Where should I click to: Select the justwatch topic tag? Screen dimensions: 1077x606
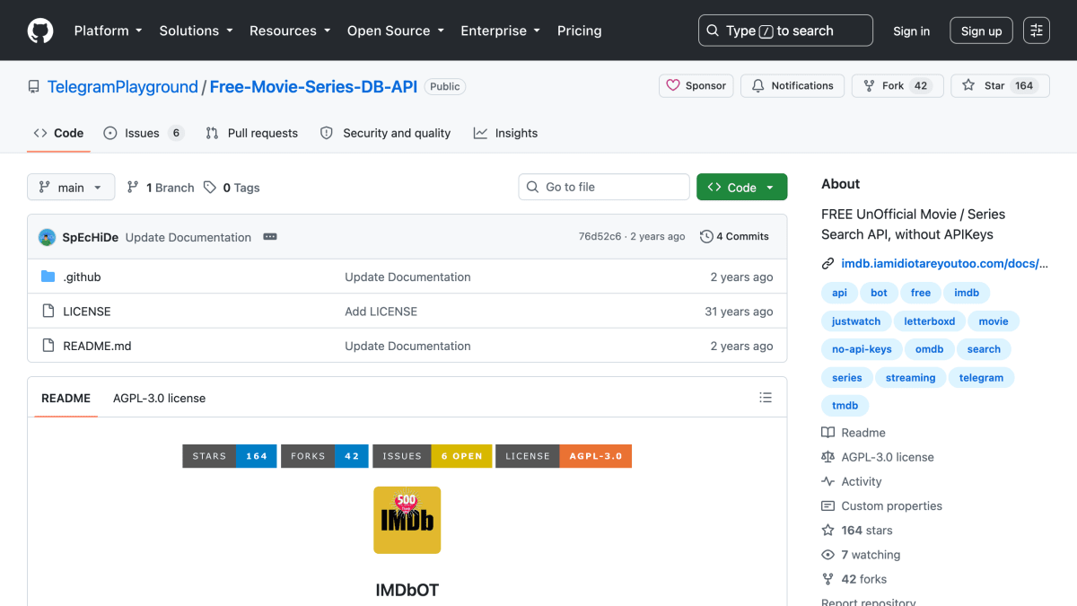[856, 321]
